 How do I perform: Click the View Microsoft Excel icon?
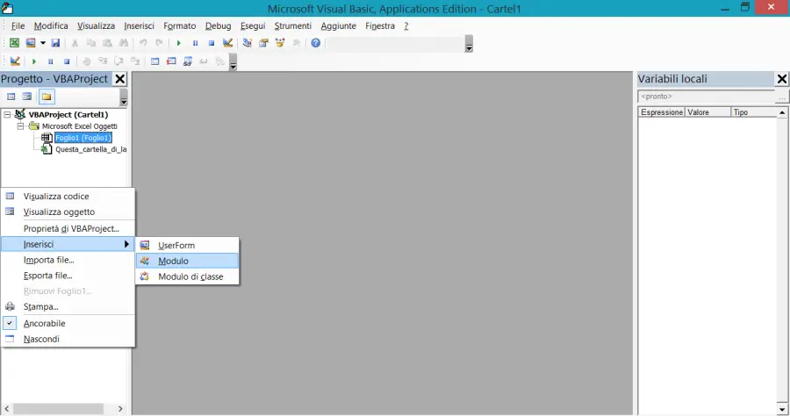[14, 43]
